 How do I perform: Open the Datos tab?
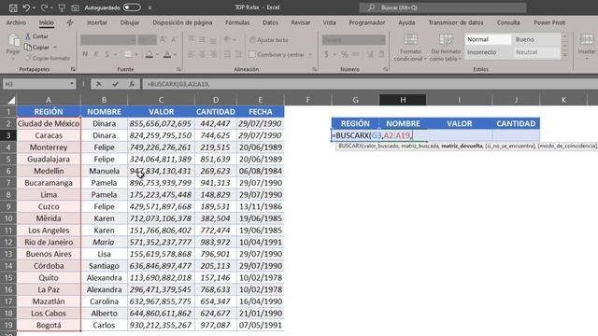[x=270, y=22]
